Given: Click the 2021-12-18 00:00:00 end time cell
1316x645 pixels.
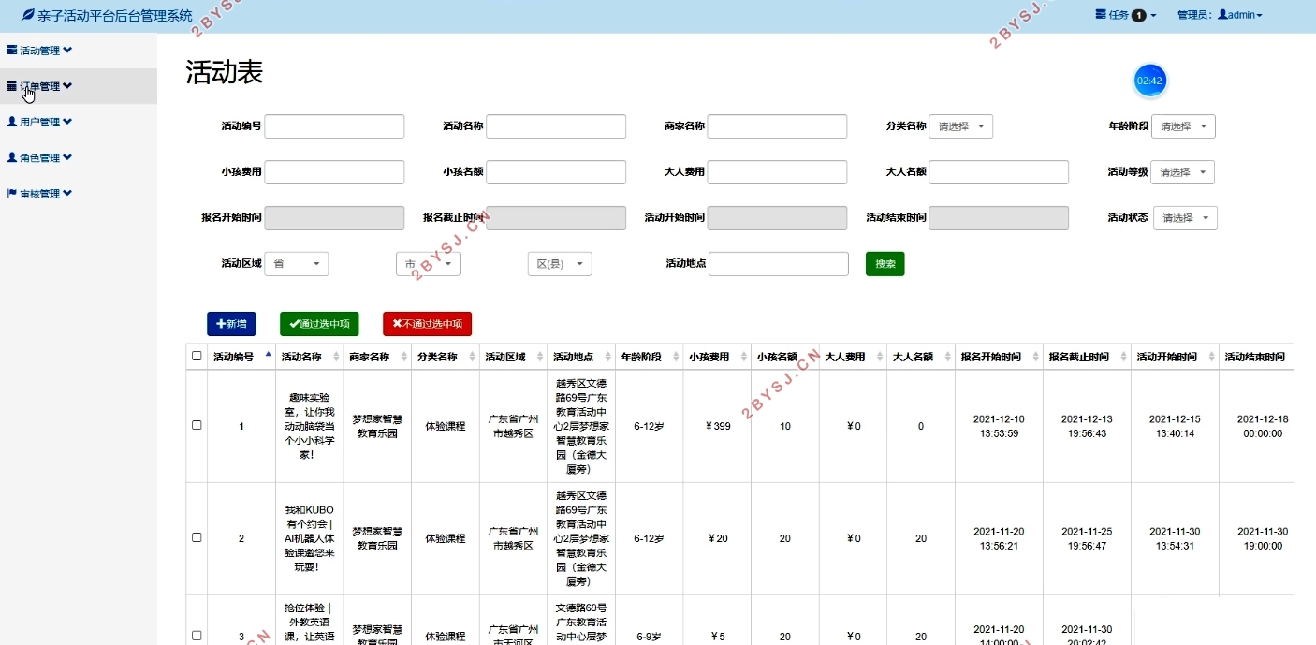Looking at the screenshot, I should pos(1257,426).
